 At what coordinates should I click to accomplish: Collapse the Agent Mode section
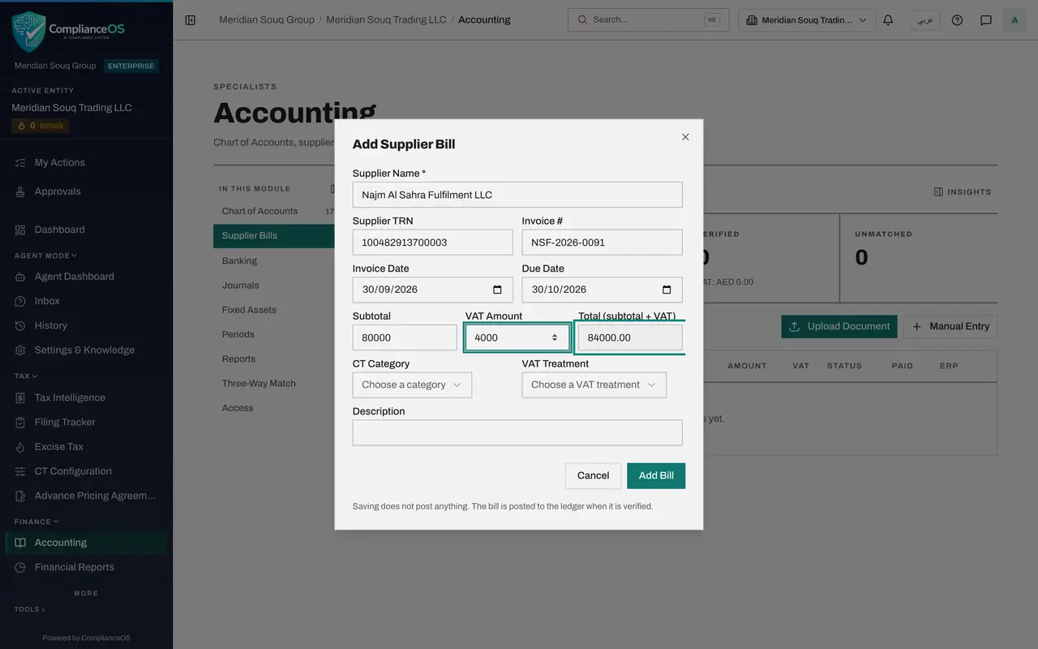coord(45,256)
